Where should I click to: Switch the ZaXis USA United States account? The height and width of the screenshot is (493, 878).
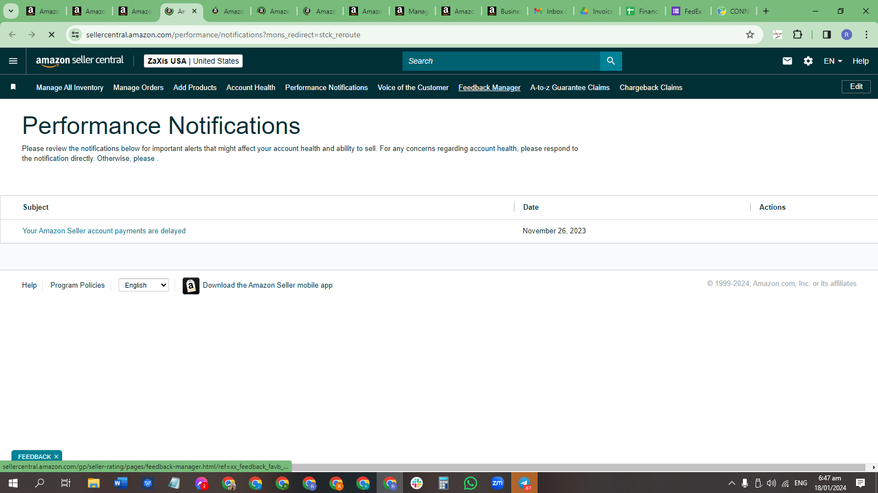193,61
